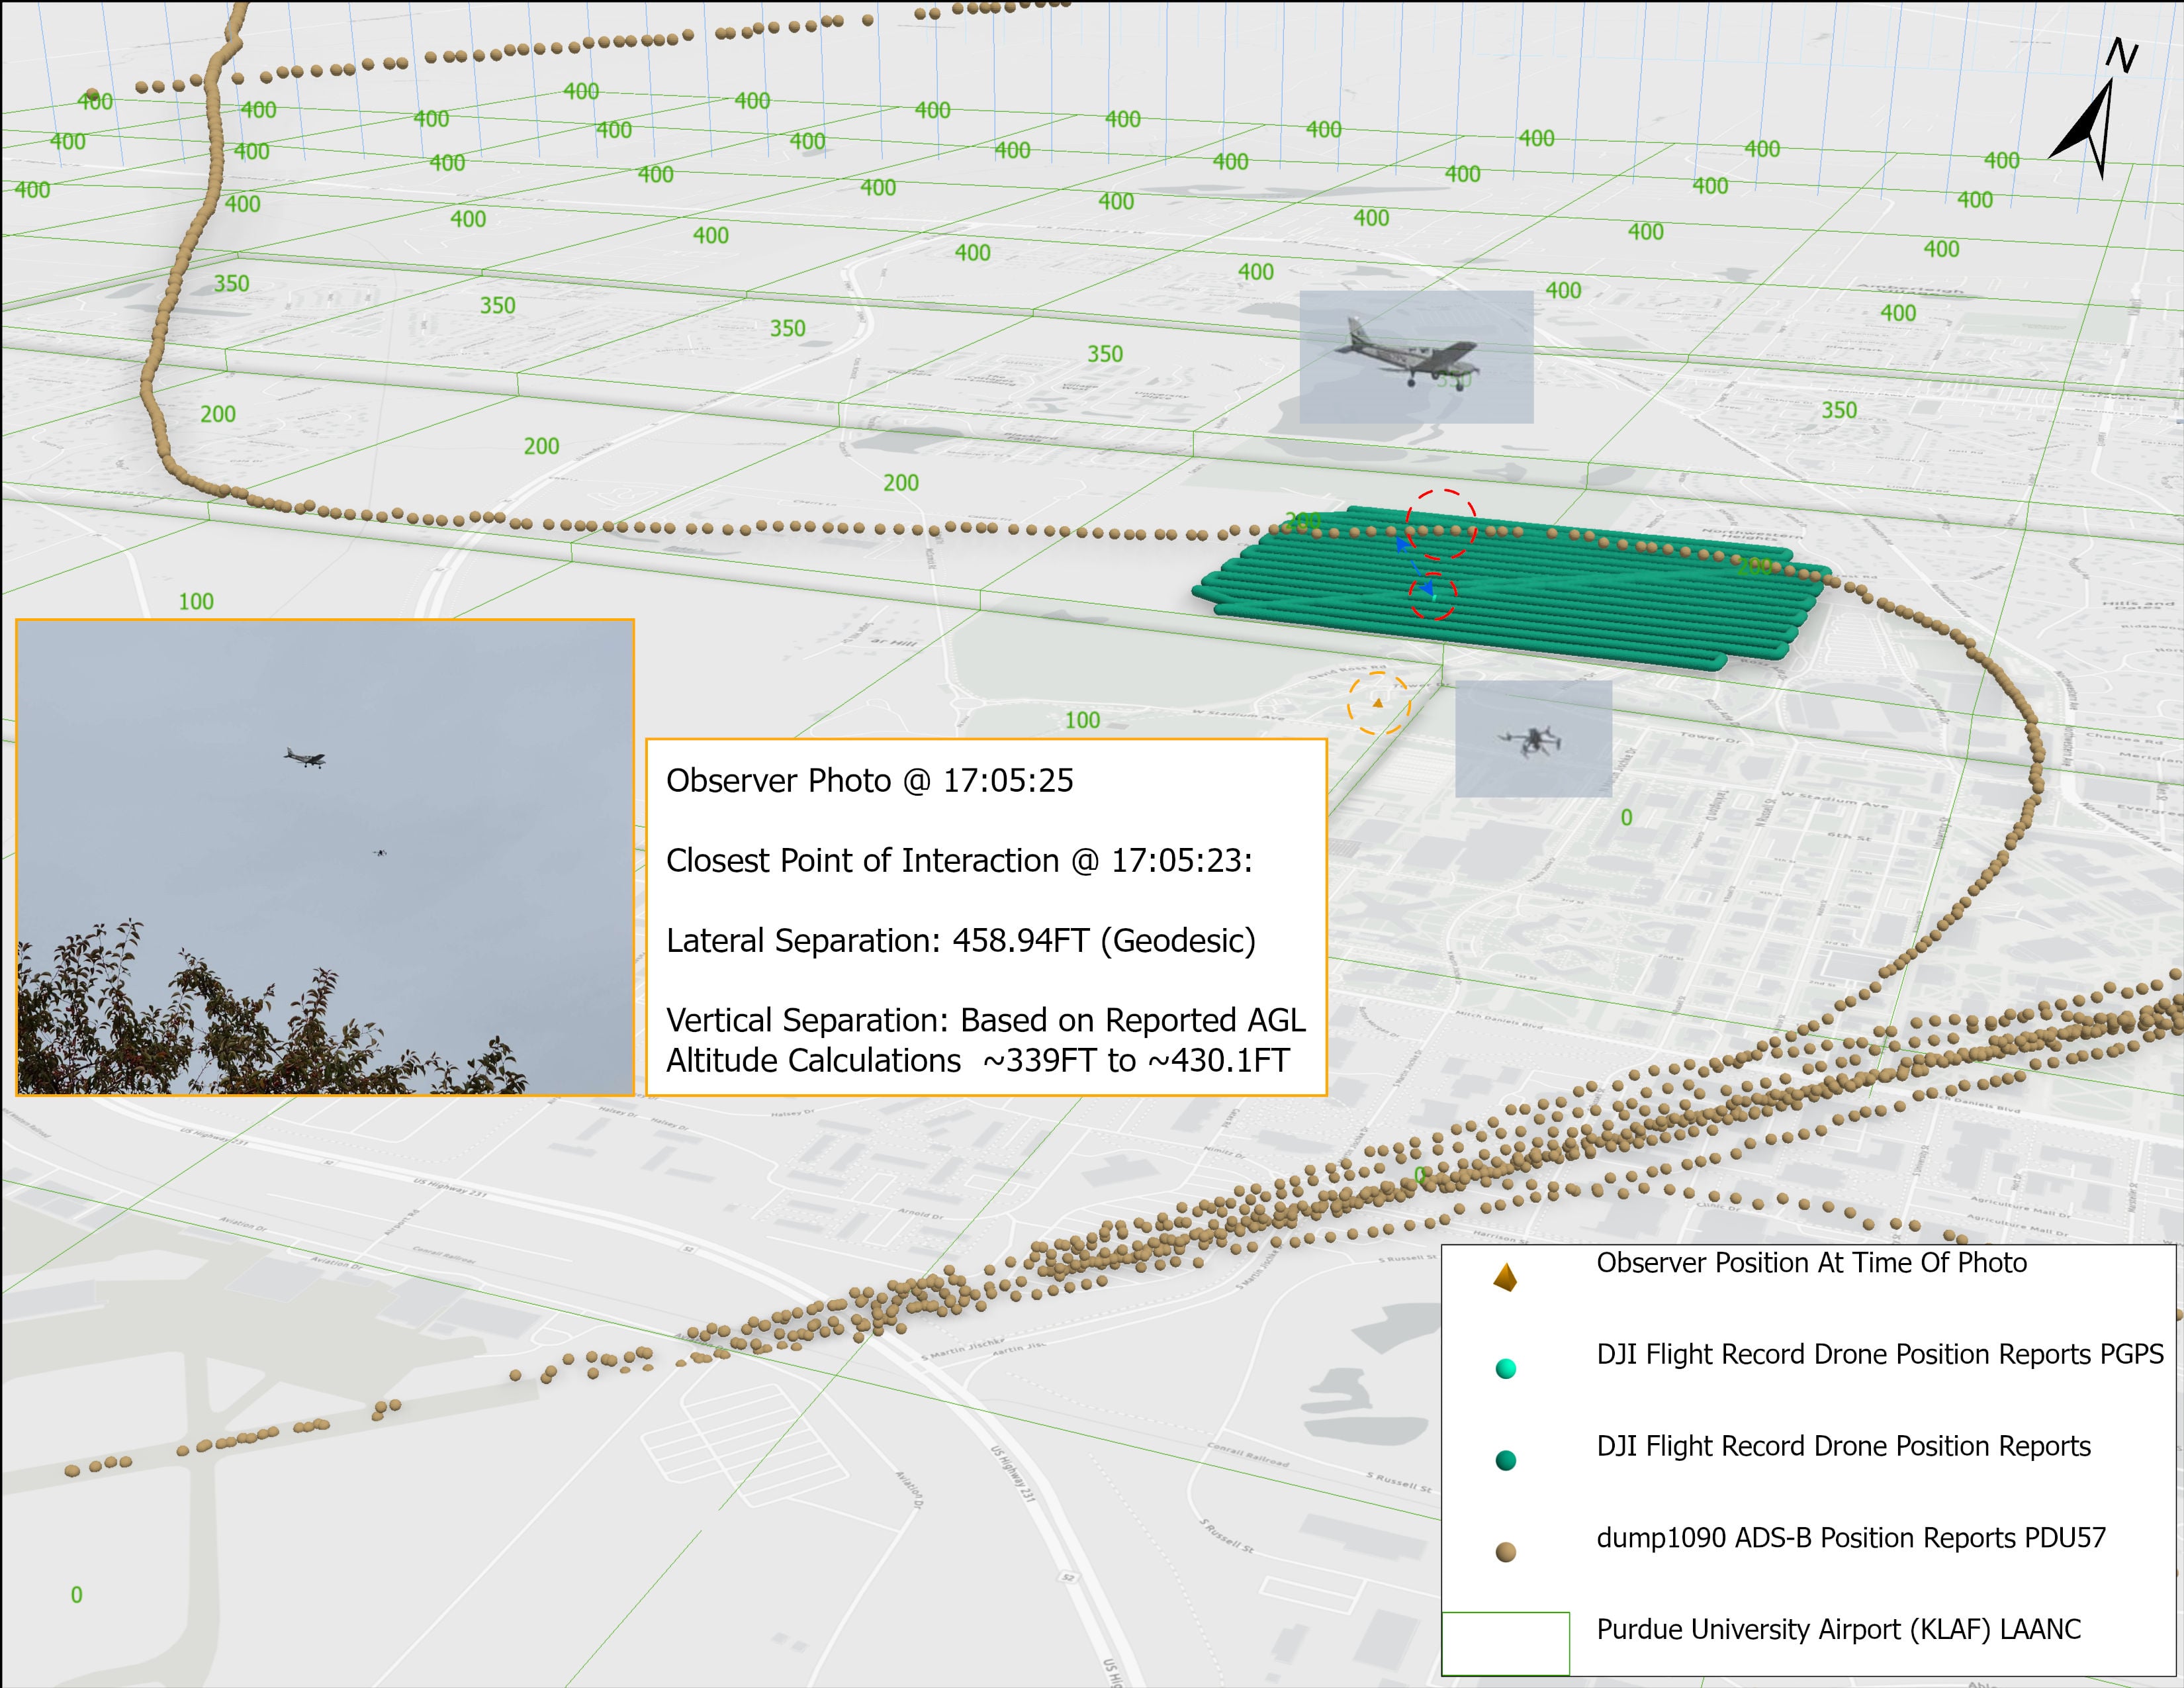
Task: Click the Observer Position At Time Of Photo label
Action: click(x=1811, y=1263)
